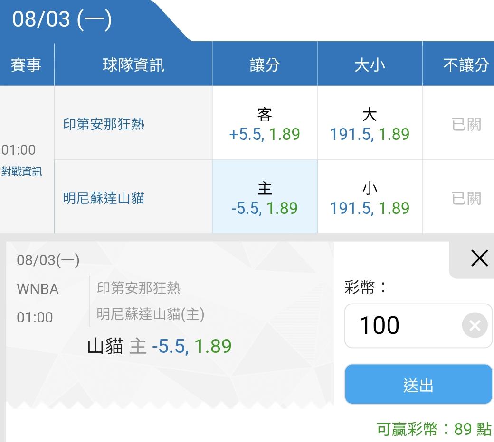Image resolution: width=494 pixels, height=442 pixels.
Task: Click the 大小 column header
Action: [370, 64]
